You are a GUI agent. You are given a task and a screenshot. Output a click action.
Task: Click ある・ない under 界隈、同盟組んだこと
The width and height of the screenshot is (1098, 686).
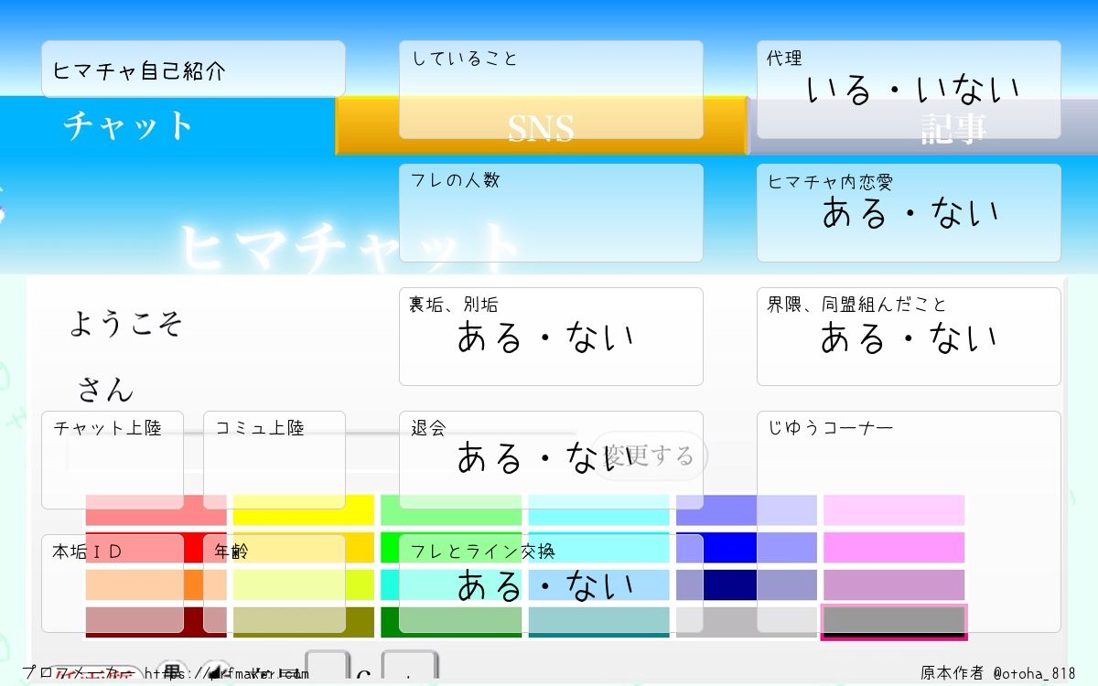[x=909, y=338]
